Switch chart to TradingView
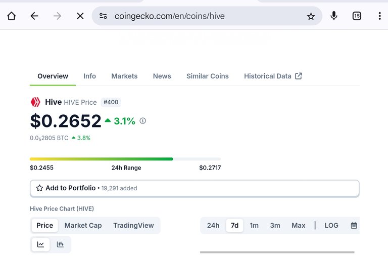Screen dimensions: 388x256 pyautogui.click(x=133, y=225)
